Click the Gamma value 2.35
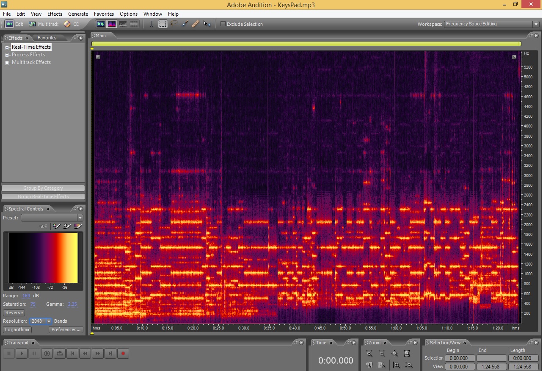 (x=72, y=304)
